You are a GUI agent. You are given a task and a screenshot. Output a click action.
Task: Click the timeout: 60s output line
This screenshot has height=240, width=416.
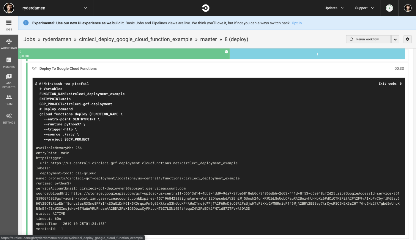coord(48,219)
